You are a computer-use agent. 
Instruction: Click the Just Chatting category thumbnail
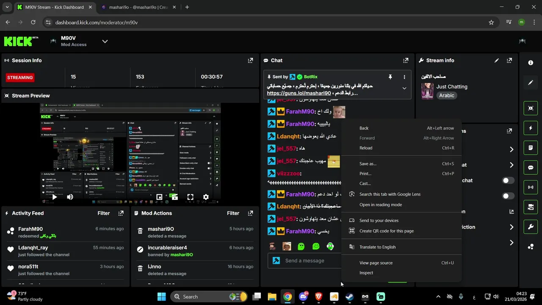click(x=427, y=91)
